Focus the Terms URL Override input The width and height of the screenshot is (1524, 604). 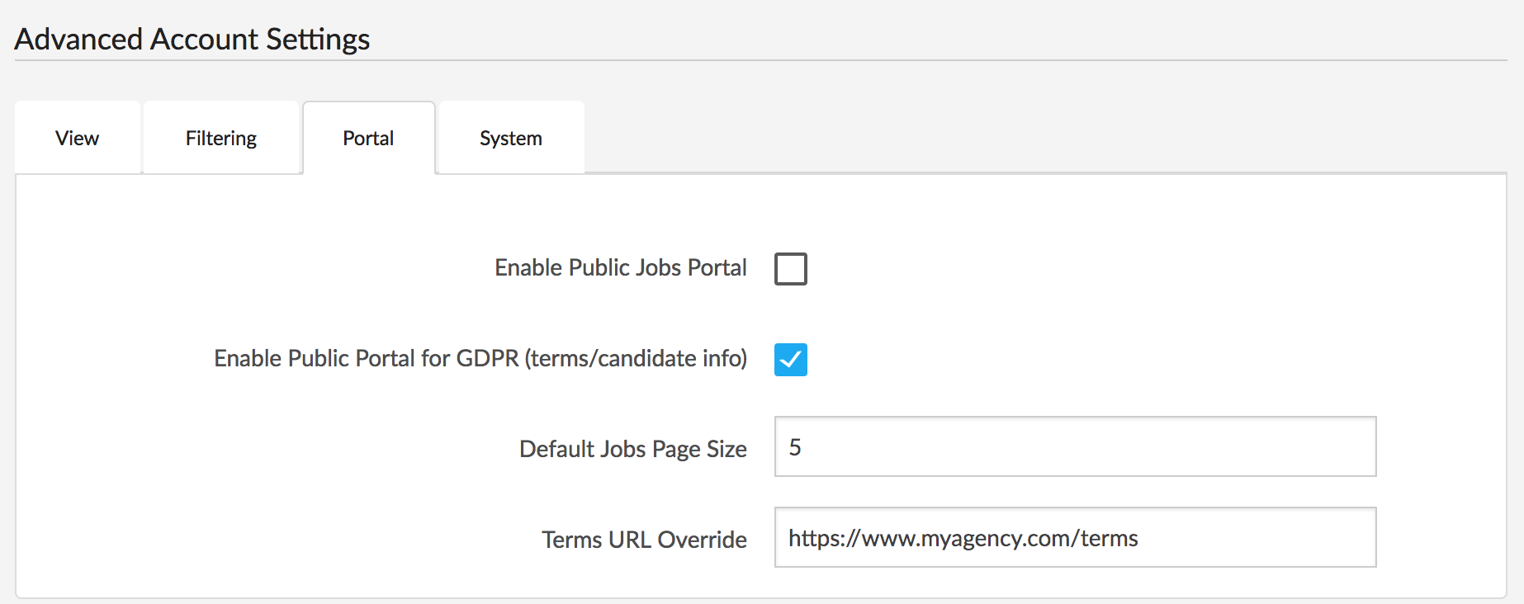(1074, 537)
